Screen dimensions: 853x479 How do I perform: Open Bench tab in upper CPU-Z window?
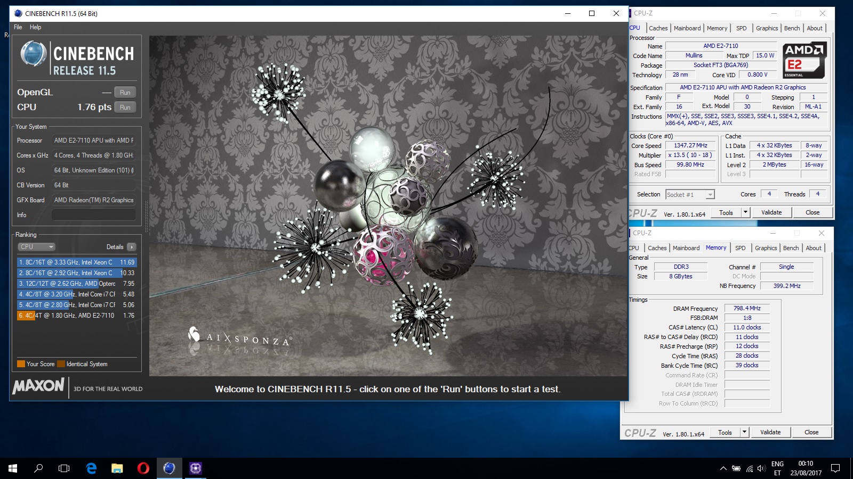[792, 28]
